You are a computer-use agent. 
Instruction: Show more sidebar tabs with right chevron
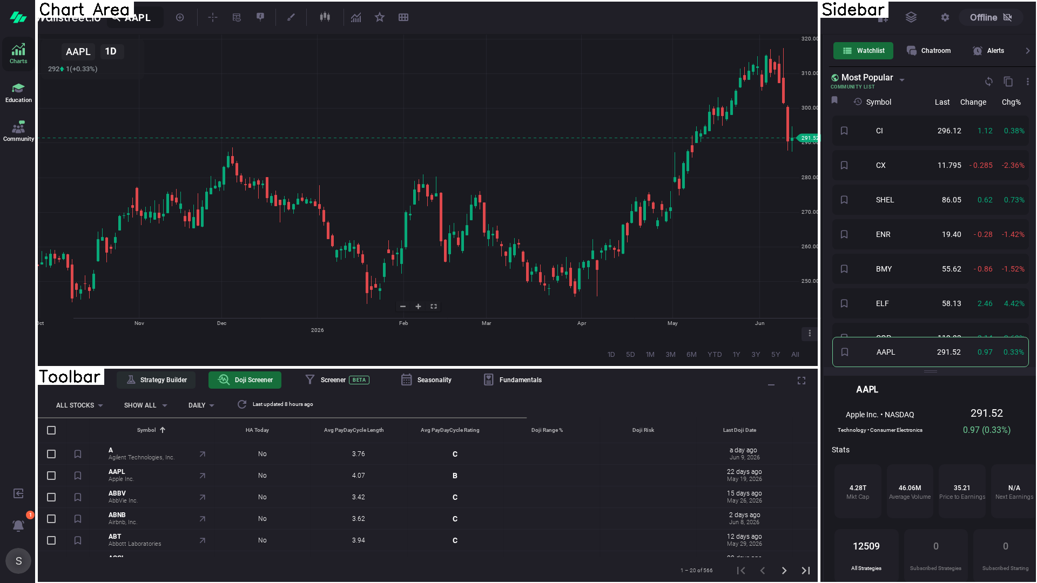tap(1028, 51)
